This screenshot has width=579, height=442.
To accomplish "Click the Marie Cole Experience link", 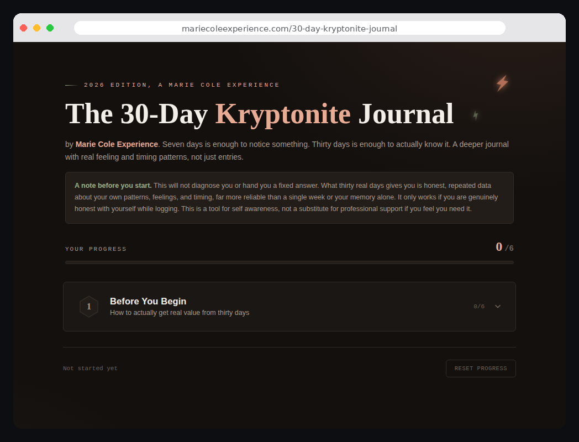I will [117, 144].
